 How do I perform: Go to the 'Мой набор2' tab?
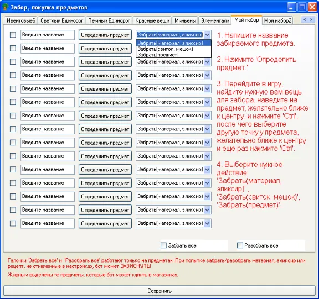tap(277, 20)
